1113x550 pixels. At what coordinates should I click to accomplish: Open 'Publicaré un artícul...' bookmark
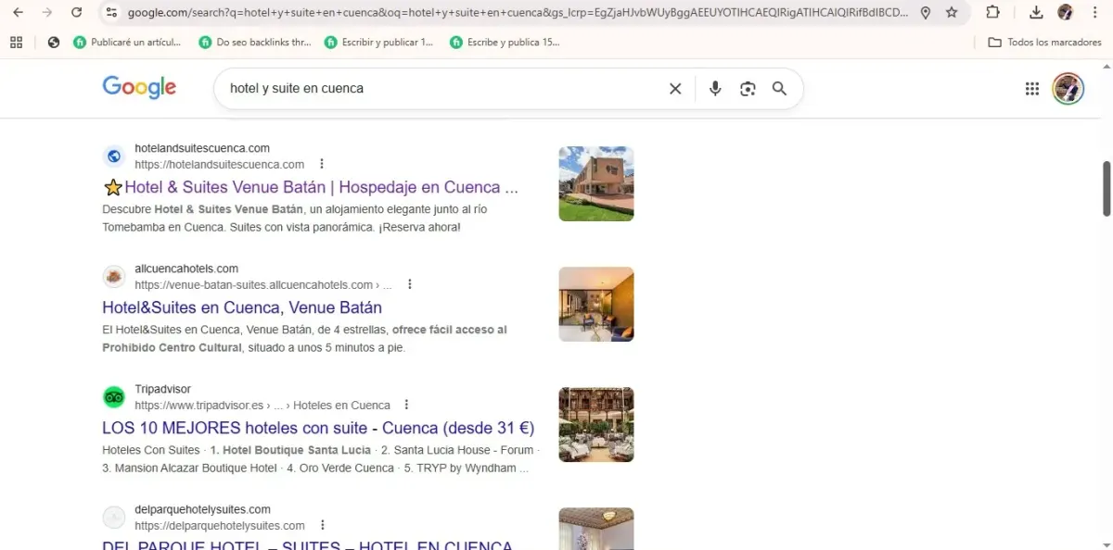[127, 43]
